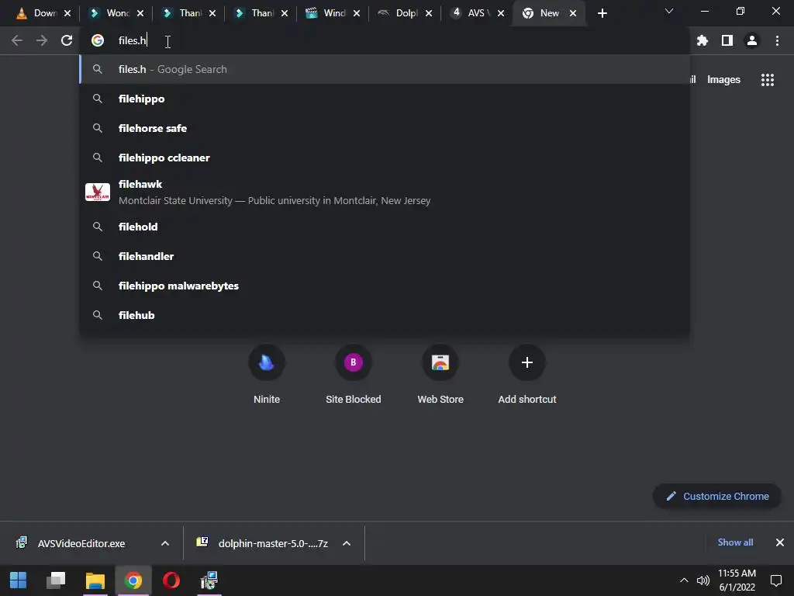Switch to the Wond tab
Image resolution: width=794 pixels, height=596 pixels.
[x=118, y=13]
